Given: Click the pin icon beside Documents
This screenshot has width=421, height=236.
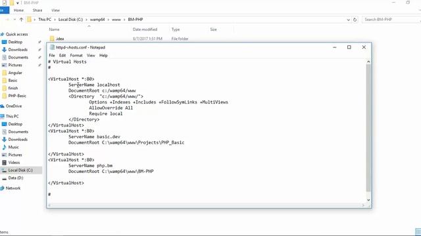Looking at the screenshot, I should (x=39, y=57).
